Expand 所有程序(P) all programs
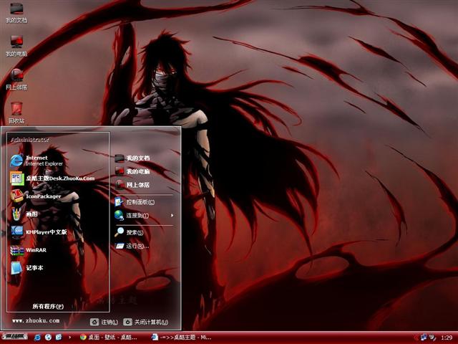The height and width of the screenshot is (344, 458). coord(48,306)
